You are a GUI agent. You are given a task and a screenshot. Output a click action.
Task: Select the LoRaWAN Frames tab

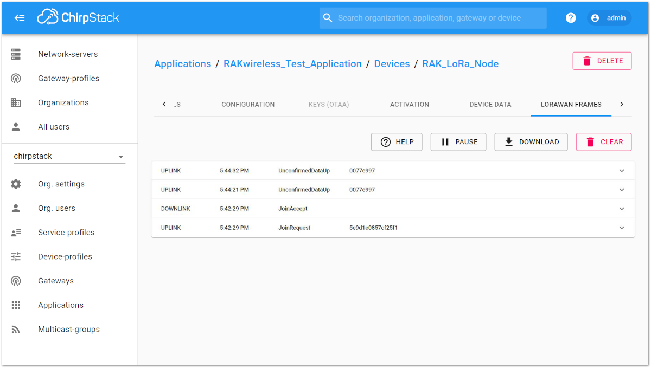coord(571,105)
